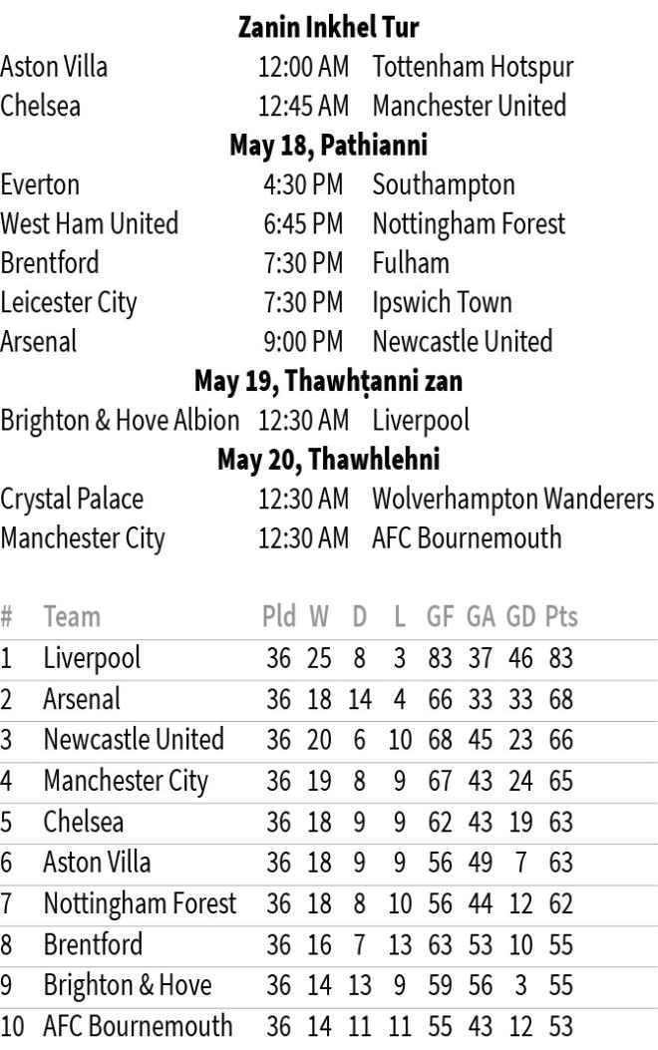Select the Brentford vs Fulham 7:30 PM time

pyautogui.click(x=303, y=263)
